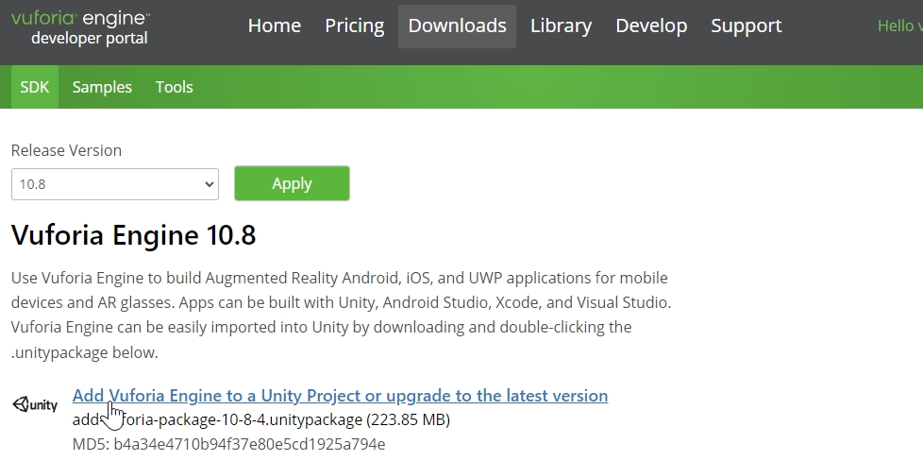Open the Library section
The height and width of the screenshot is (461, 923).
561,26
